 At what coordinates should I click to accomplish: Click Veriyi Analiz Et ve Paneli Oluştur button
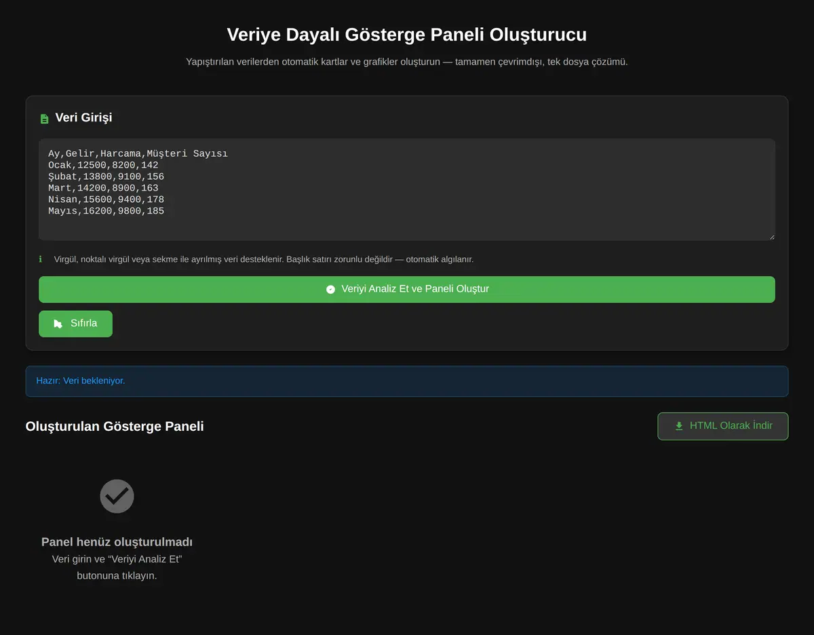click(x=407, y=289)
